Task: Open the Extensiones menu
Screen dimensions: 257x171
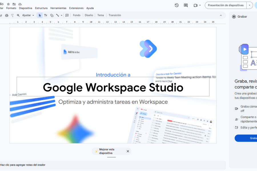Action: [x=76, y=8]
